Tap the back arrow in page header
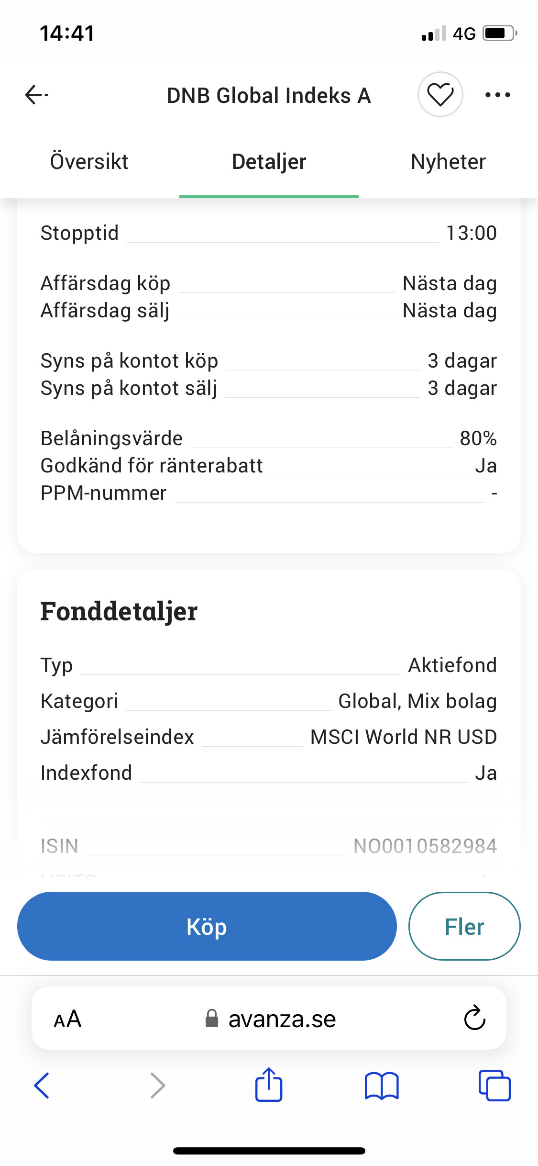 tap(37, 95)
